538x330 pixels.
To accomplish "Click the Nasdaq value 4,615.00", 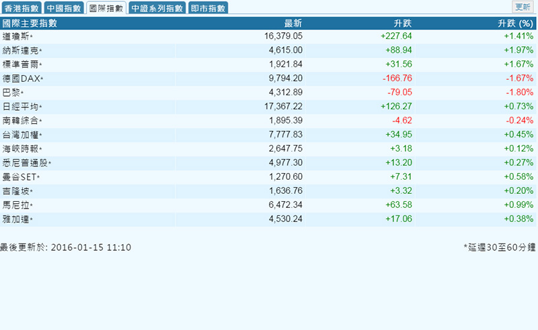I will [285, 50].
